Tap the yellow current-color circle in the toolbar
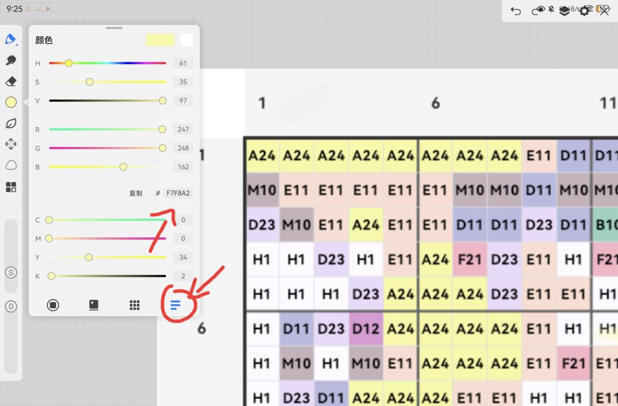Screen dimensions: 618x406 tap(11, 102)
